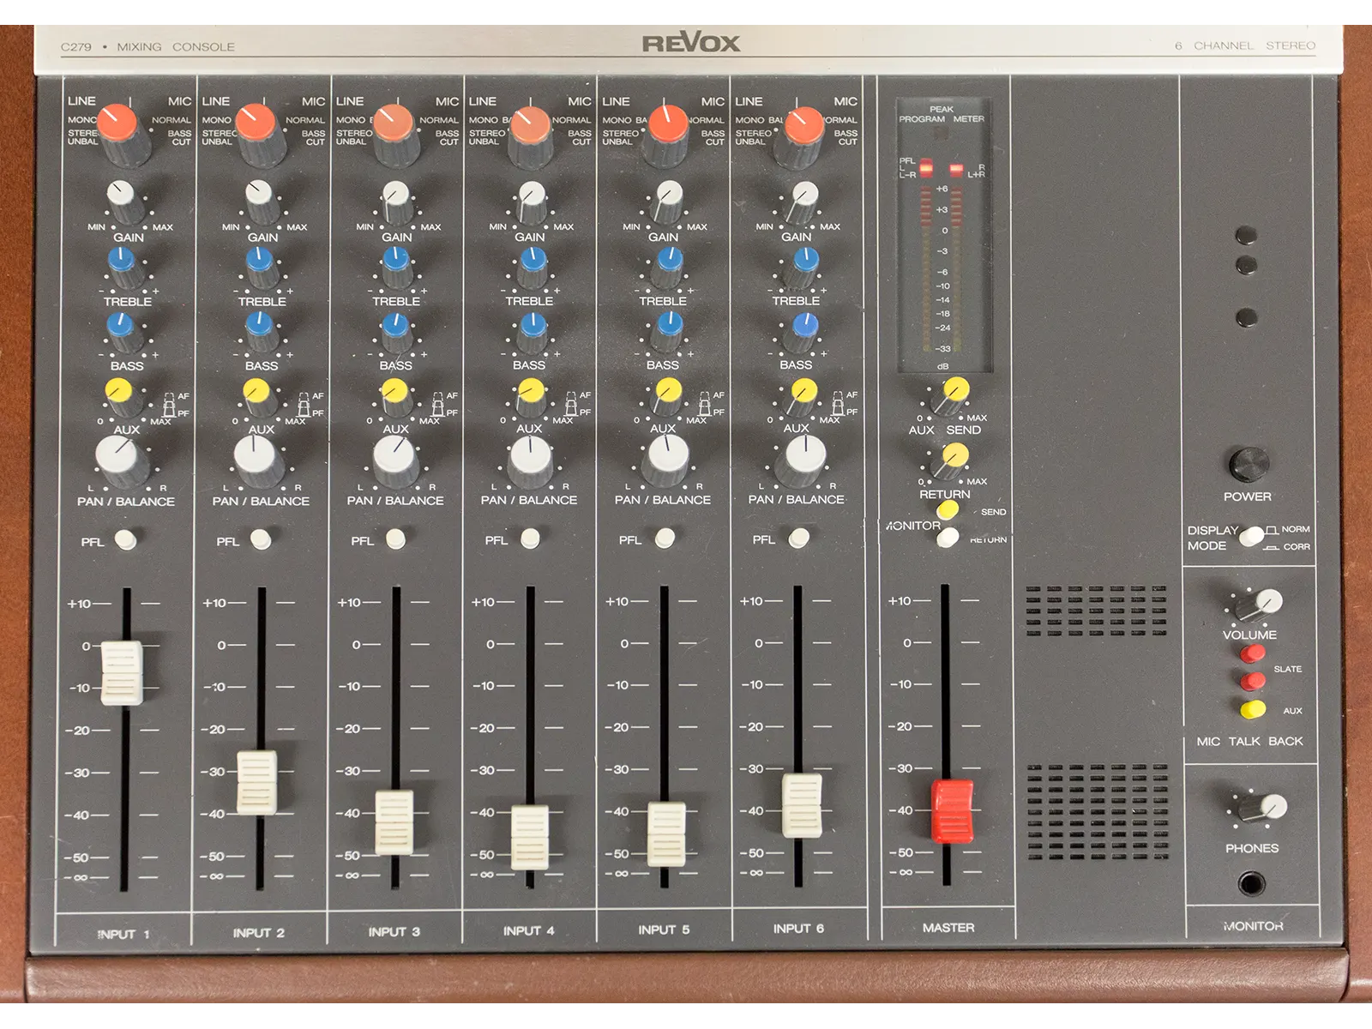
Task: Toggle the PFL button on Input 3
Action: tap(395, 539)
